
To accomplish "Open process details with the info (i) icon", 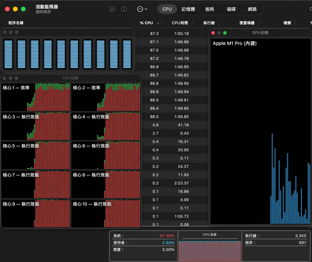I will click(x=124, y=9).
